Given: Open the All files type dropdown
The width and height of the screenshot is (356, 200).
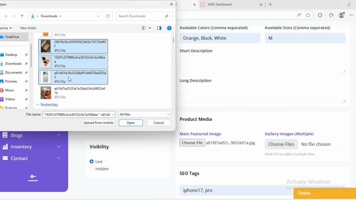Looking at the screenshot, I should pos(144,114).
